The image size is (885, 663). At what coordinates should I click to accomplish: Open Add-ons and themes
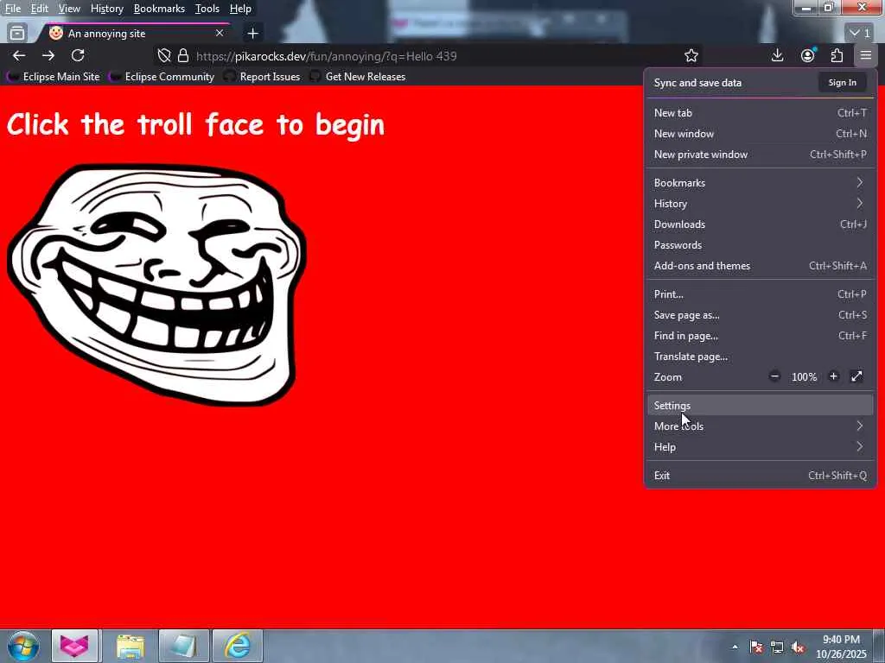[760, 266]
